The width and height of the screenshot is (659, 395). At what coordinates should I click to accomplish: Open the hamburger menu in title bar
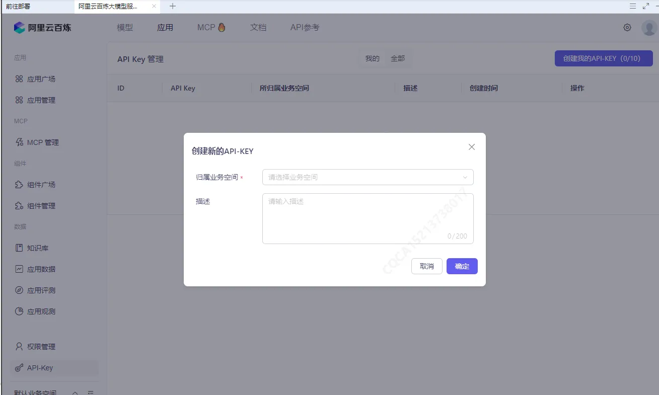(x=633, y=6)
